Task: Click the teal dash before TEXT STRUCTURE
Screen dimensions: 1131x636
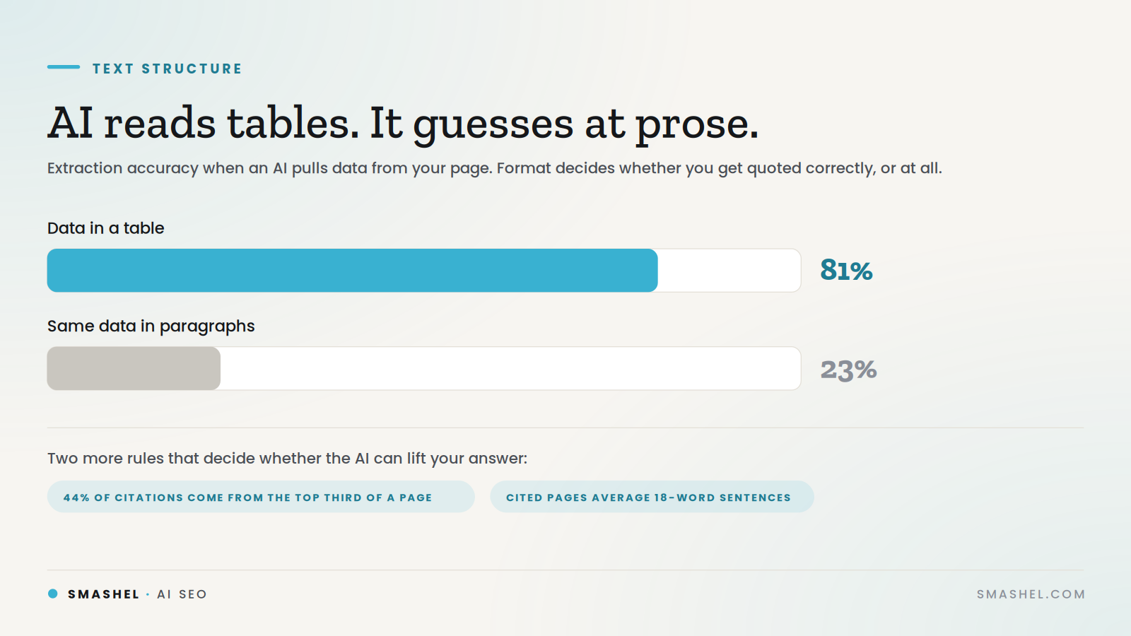Action: 64,67
